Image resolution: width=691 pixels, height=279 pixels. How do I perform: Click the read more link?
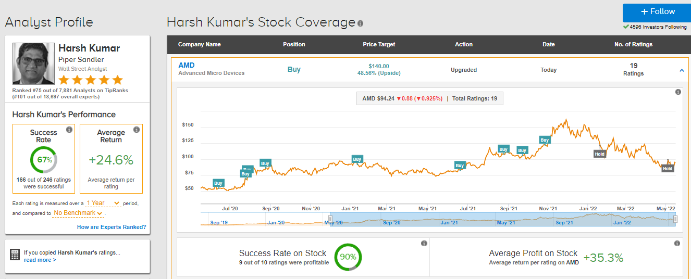[40, 260]
